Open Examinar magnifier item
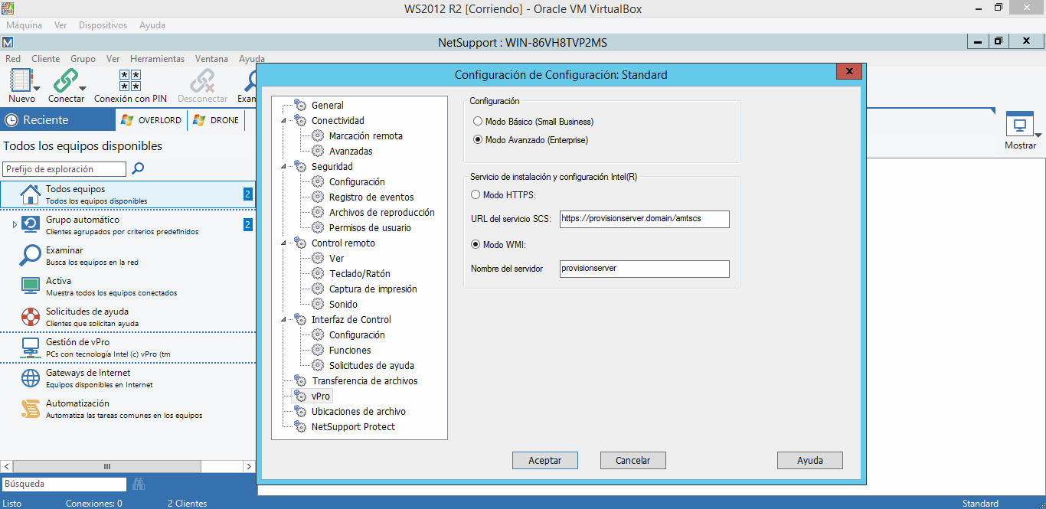 [31, 256]
